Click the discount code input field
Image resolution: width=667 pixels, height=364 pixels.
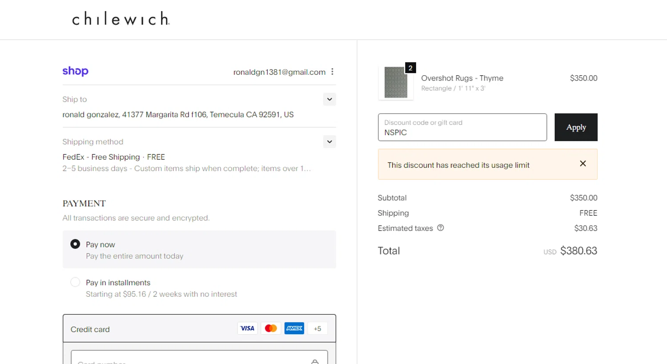(462, 127)
